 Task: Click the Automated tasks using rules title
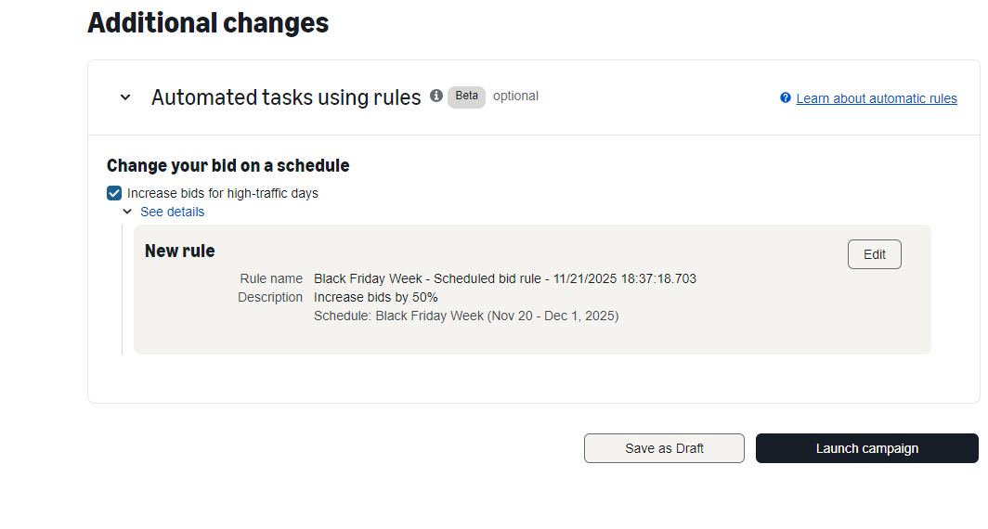(286, 97)
